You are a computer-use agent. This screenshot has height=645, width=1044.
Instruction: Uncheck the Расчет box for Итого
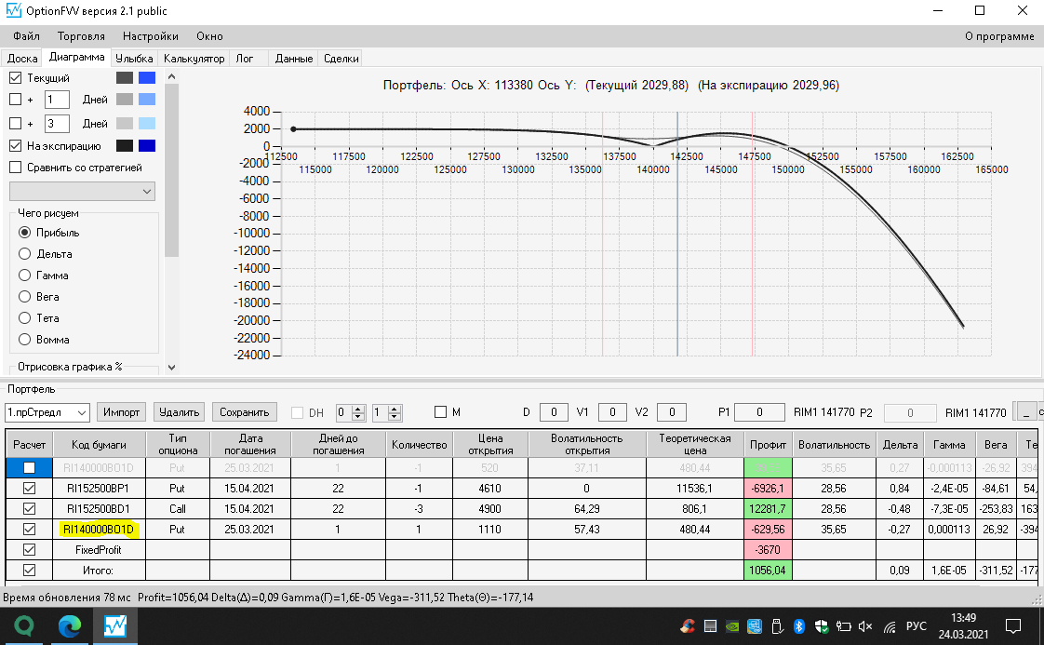pyautogui.click(x=29, y=571)
